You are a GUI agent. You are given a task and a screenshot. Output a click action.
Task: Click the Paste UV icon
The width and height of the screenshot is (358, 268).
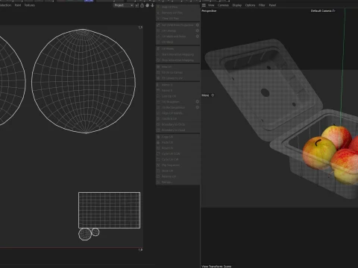pos(158,143)
